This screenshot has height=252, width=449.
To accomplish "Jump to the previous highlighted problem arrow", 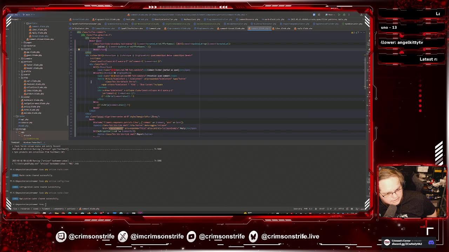I will pos(361,33).
